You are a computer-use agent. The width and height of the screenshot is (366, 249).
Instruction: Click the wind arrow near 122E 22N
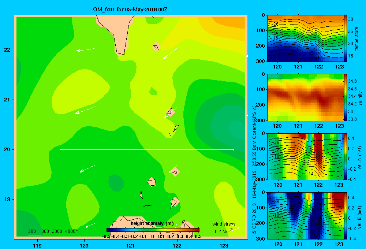[170, 53]
